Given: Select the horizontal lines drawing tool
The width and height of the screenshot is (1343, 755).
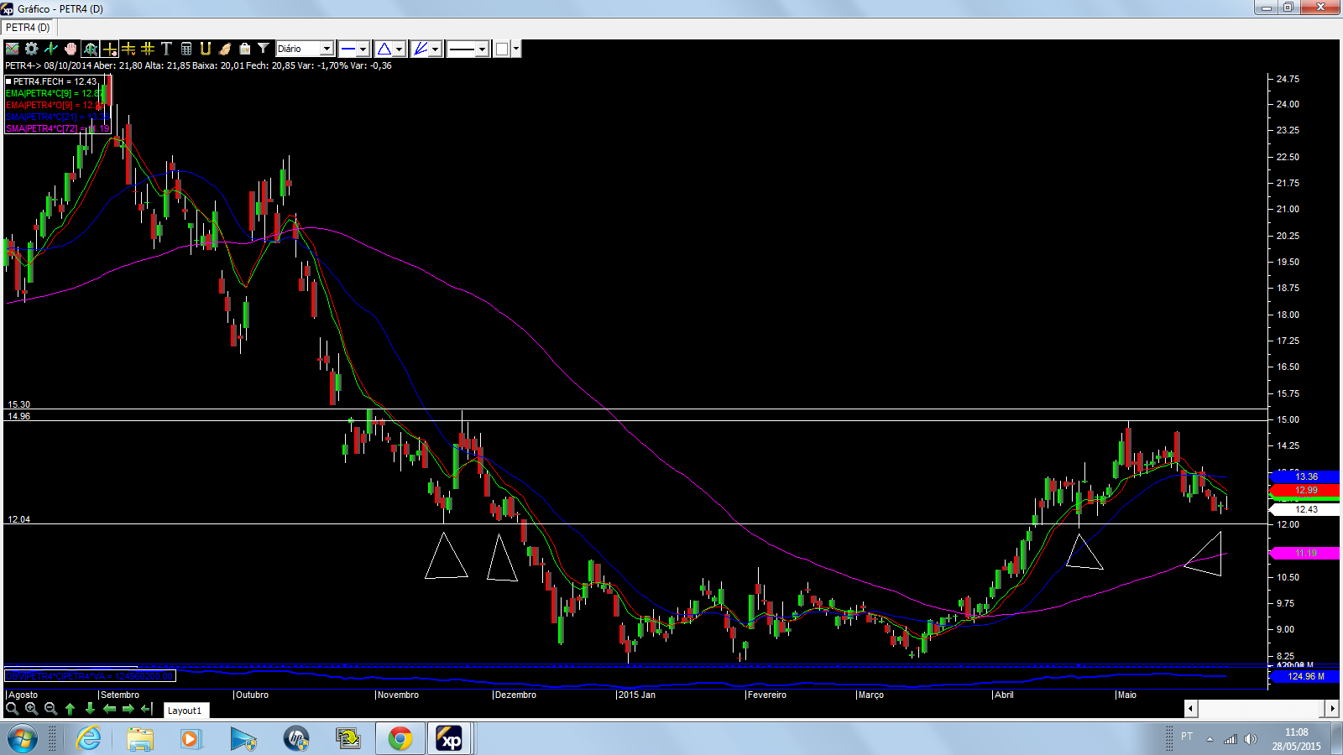Looking at the screenshot, I should (128, 49).
